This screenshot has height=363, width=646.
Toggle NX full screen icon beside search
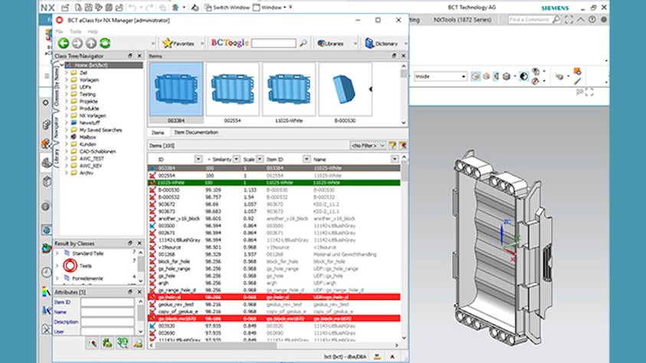point(569,20)
